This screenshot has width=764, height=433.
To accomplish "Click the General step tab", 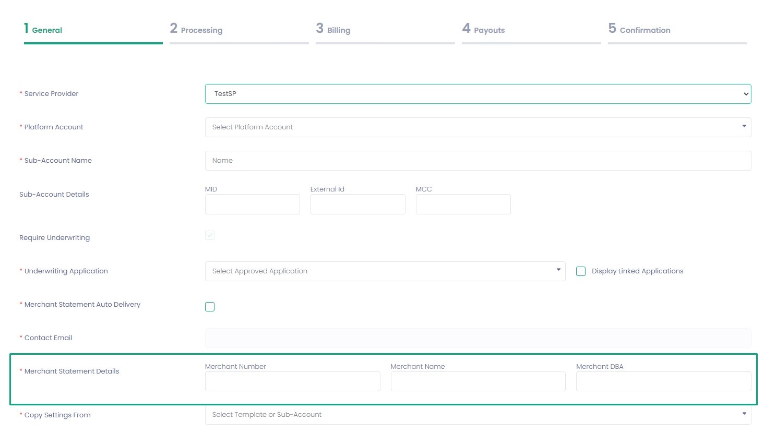I will coord(43,30).
